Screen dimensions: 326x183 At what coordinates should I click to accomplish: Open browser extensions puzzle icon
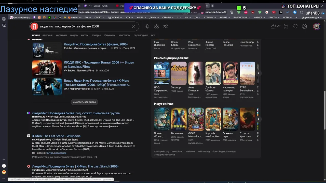tap(302, 12)
